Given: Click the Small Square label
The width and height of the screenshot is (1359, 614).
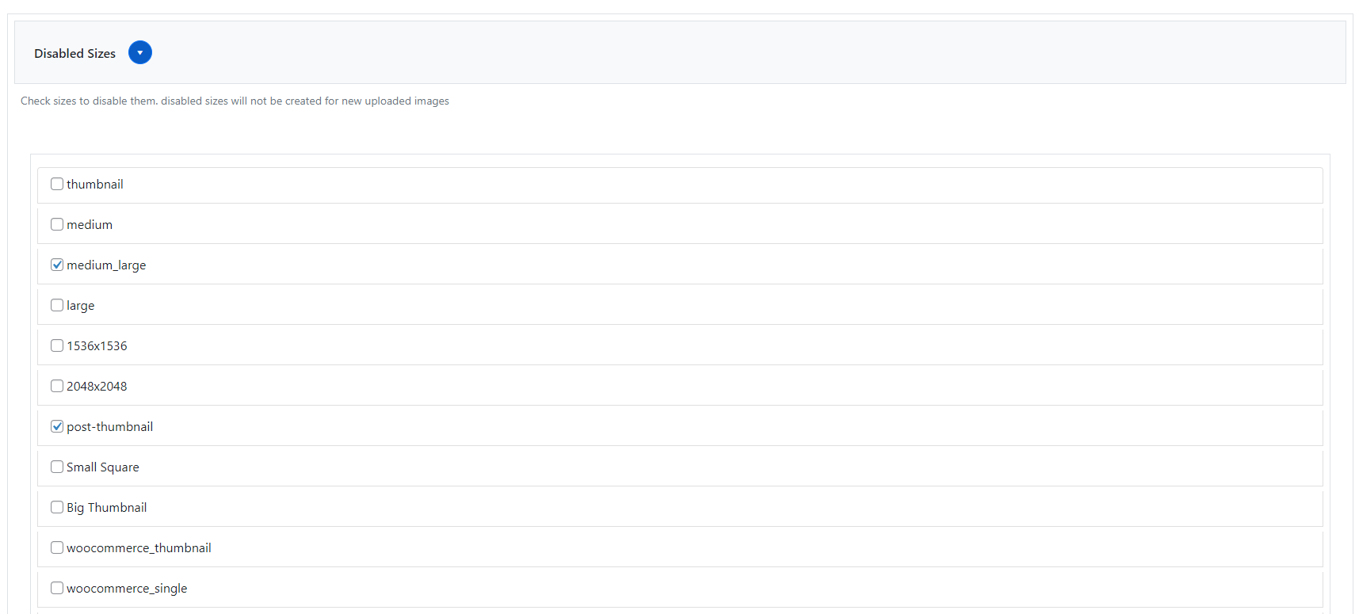Looking at the screenshot, I should coord(102,467).
